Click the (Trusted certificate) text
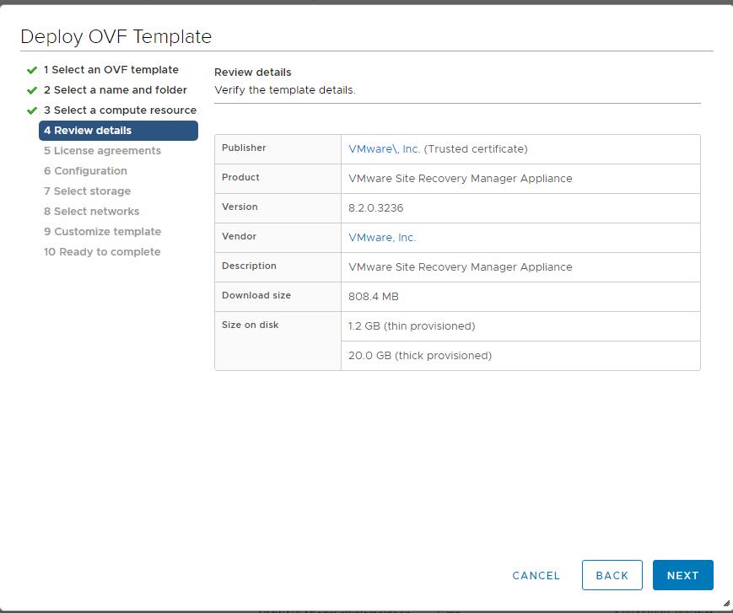This screenshot has width=733, height=613. pyautogui.click(x=476, y=149)
